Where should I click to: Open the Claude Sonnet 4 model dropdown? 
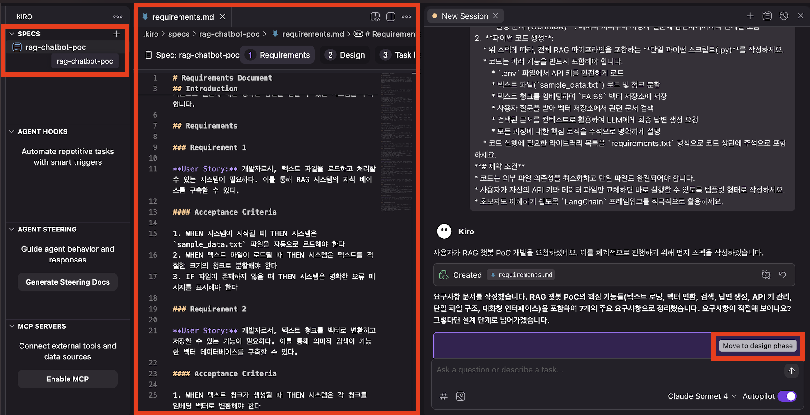[702, 396]
